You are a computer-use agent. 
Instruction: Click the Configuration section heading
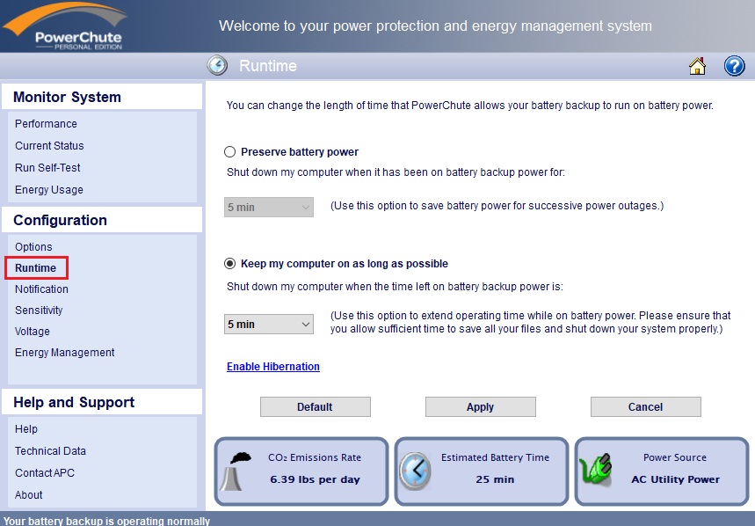click(x=60, y=220)
